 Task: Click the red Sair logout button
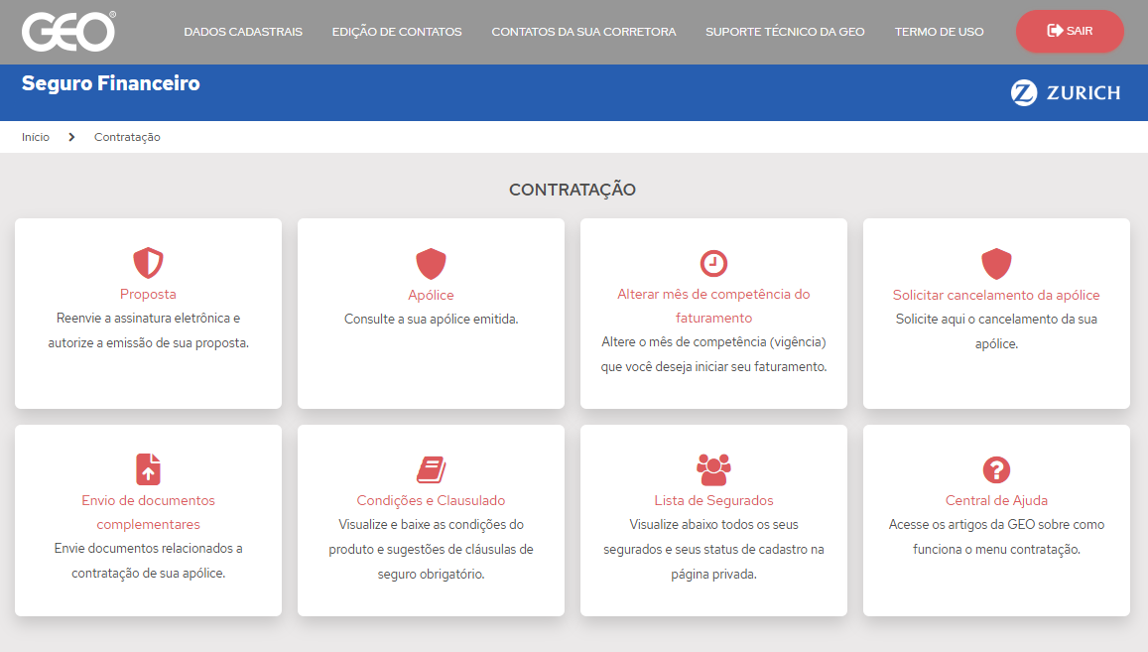[x=1070, y=31]
